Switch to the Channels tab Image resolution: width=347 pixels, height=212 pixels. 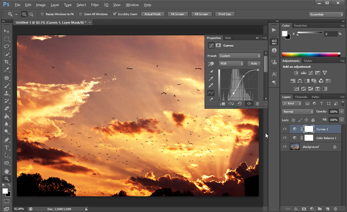301,97
